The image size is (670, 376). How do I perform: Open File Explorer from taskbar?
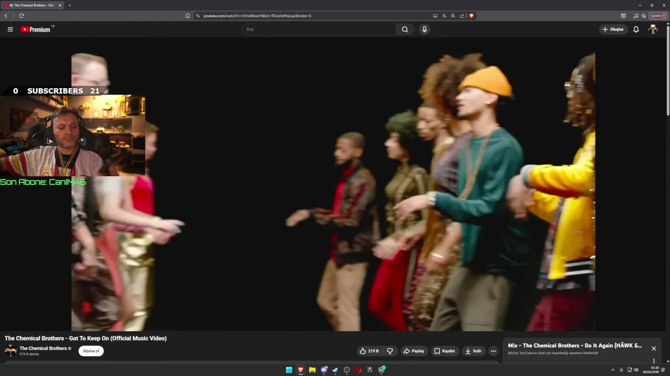[x=312, y=370]
